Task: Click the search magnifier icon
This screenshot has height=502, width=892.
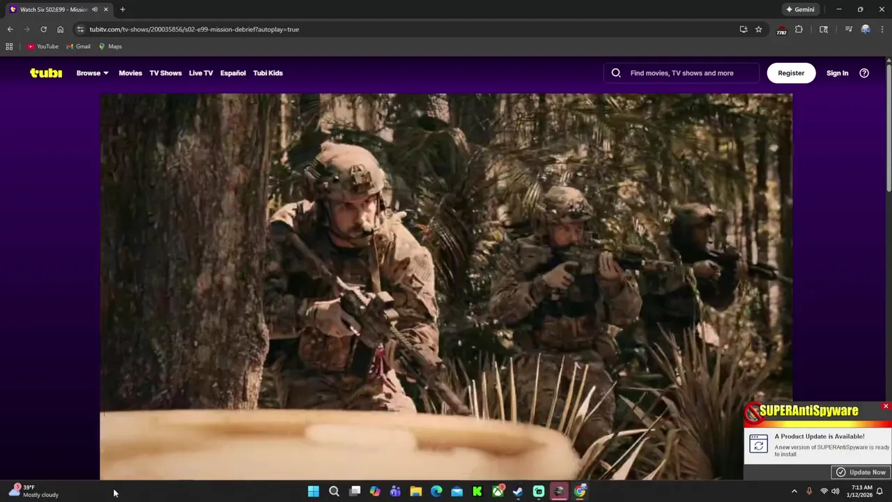Action: (x=616, y=73)
